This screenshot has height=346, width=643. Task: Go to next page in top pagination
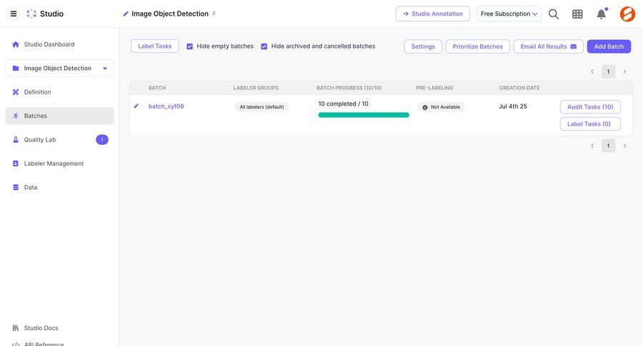click(x=624, y=71)
